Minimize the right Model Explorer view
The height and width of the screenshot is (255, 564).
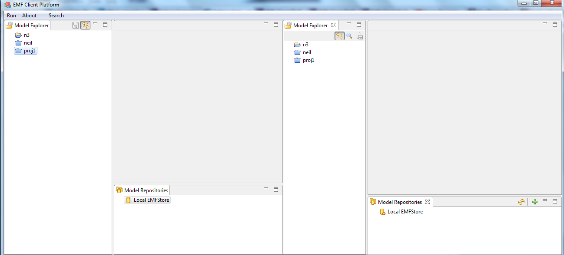click(x=349, y=24)
